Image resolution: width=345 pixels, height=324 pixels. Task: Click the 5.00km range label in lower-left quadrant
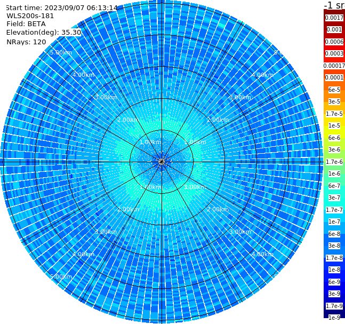(x=61, y=276)
